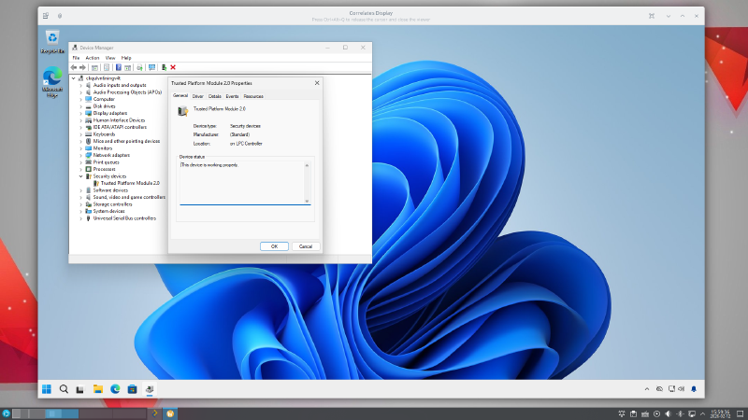Select Sound, video and game controllers
The image size is (748, 420).
click(x=129, y=197)
